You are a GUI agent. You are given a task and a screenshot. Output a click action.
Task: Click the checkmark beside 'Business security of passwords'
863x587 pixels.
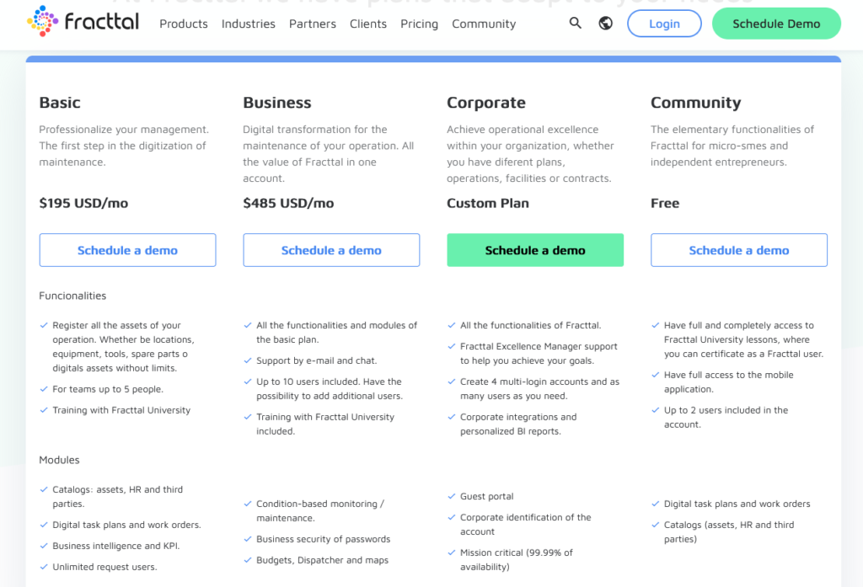point(248,539)
